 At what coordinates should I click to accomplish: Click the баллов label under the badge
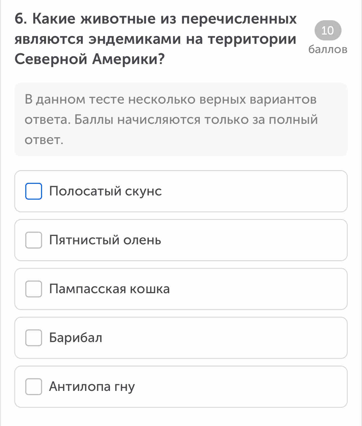[x=328, y=49]
